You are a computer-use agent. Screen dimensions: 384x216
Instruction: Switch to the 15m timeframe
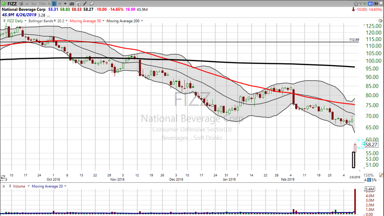[x=42, y=4]
